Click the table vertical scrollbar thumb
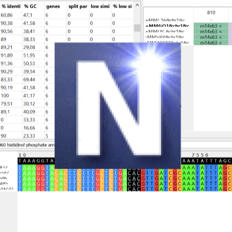Screen dimensions: 232x232 (x=137, y=28)
